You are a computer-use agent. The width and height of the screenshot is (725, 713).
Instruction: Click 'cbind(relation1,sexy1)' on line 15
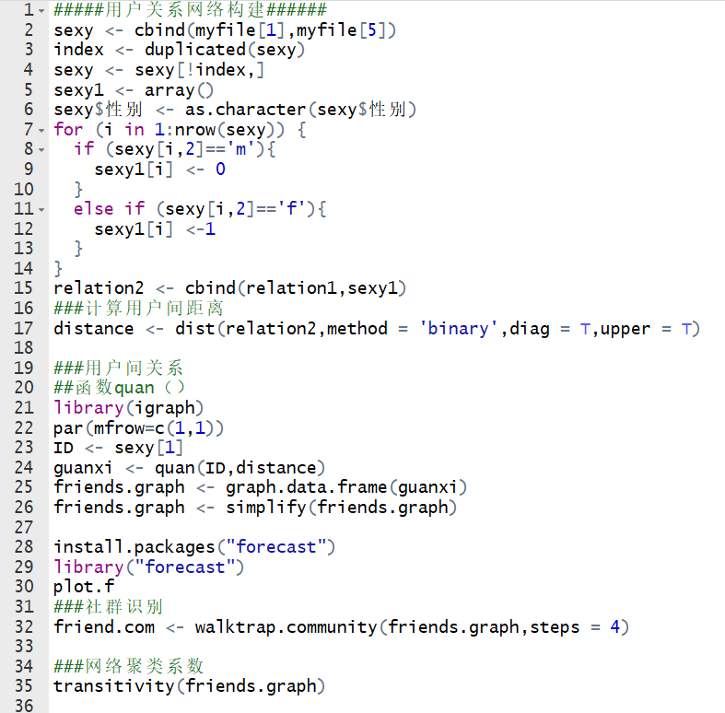[296, 288]
